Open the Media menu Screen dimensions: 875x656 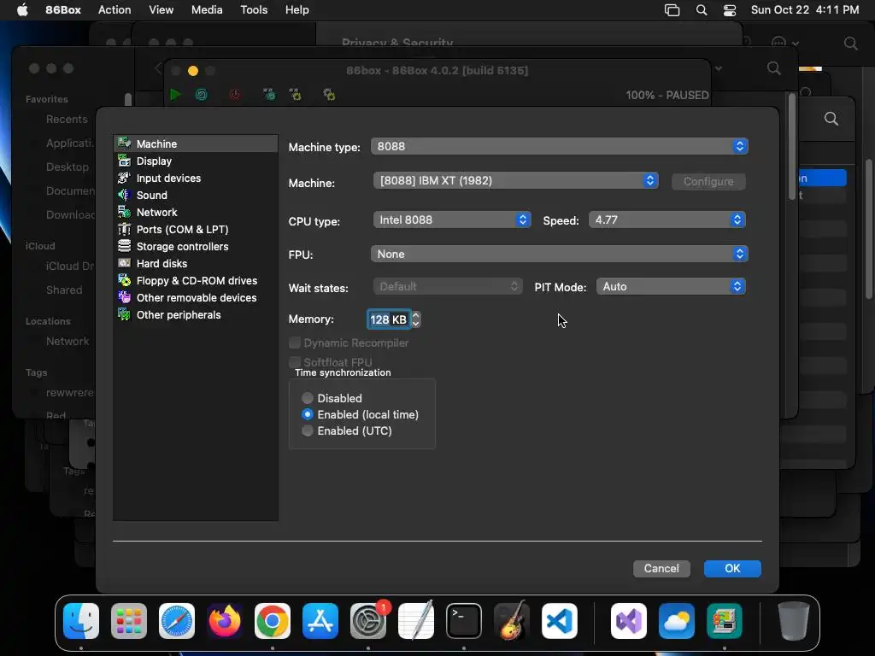point(207,10)
